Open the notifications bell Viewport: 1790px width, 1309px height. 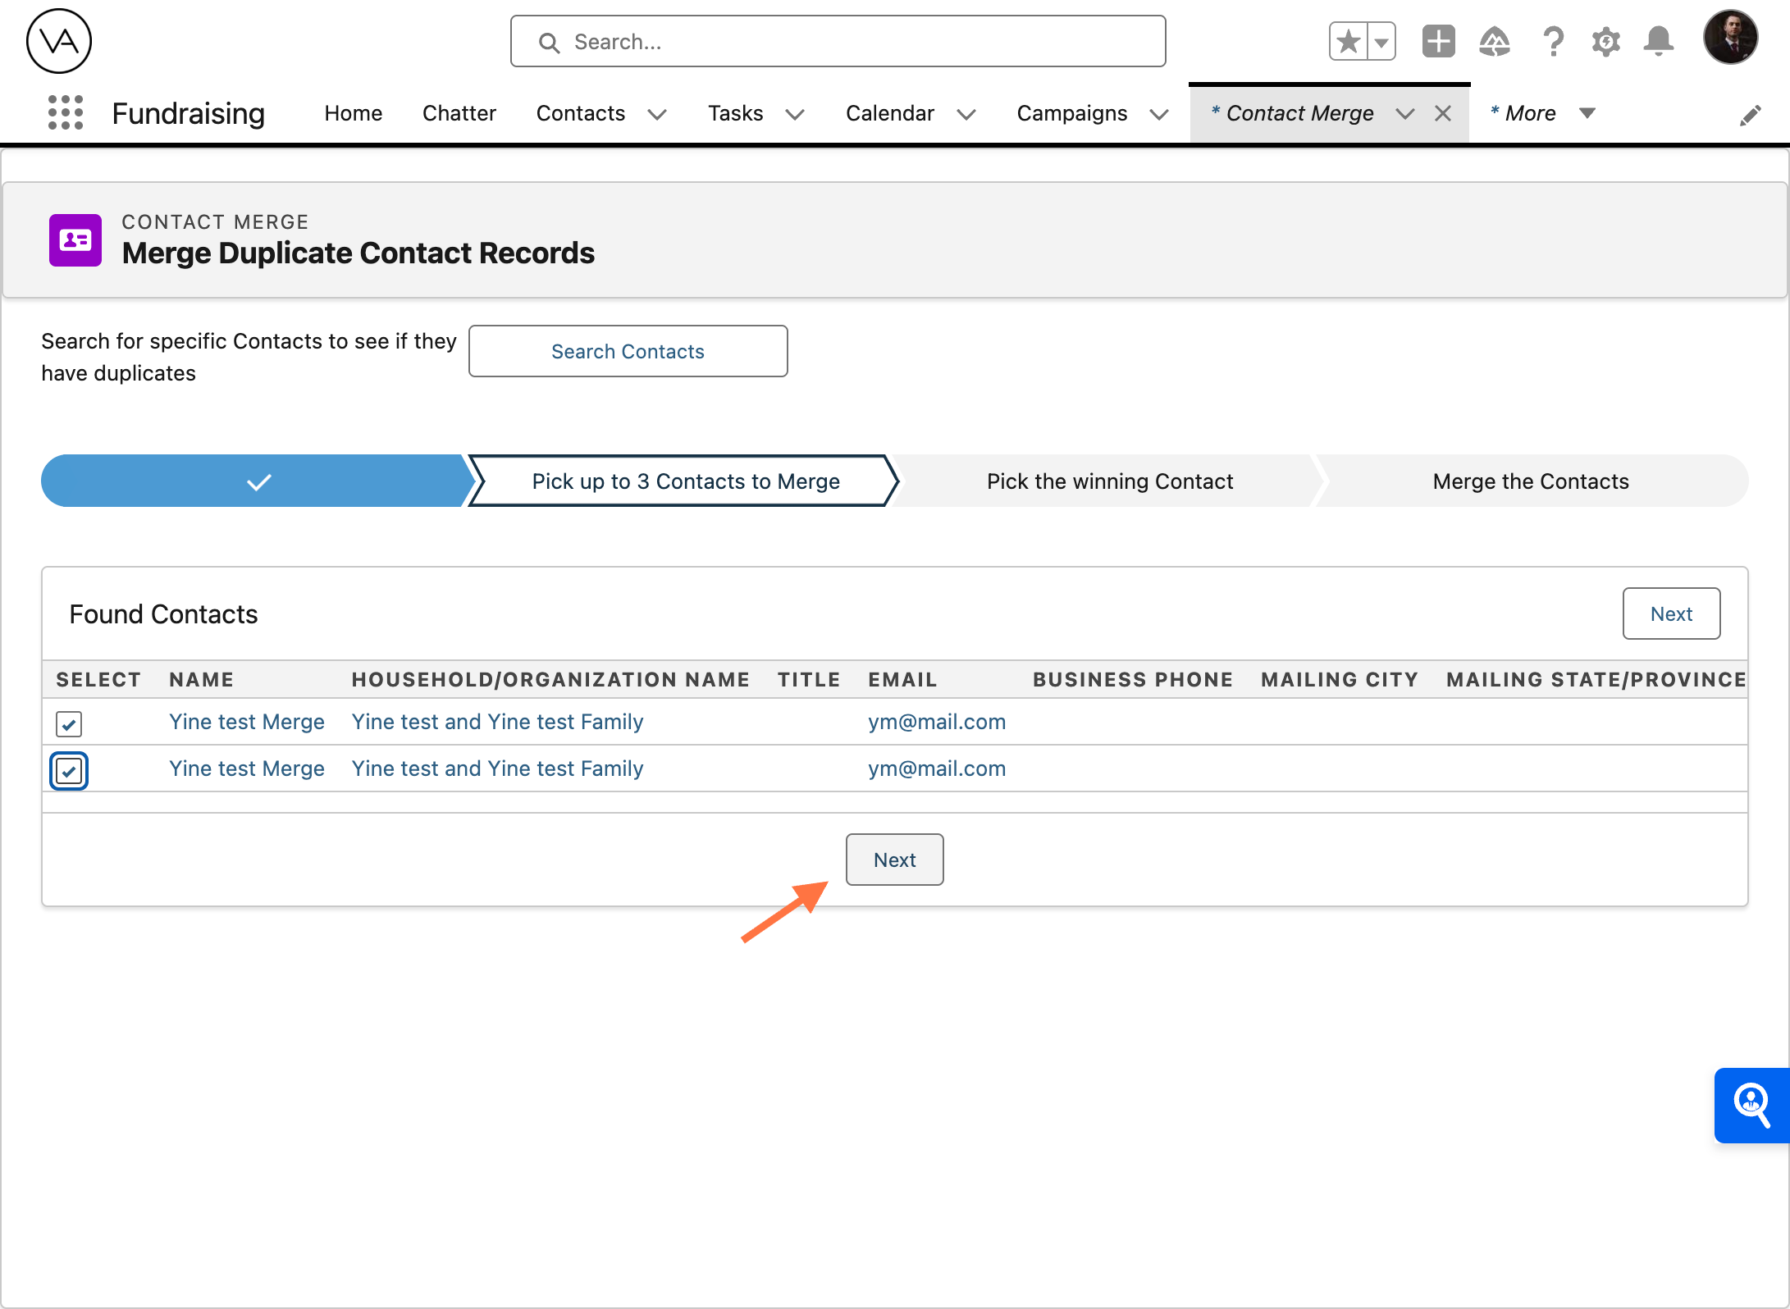(1659, 41)
